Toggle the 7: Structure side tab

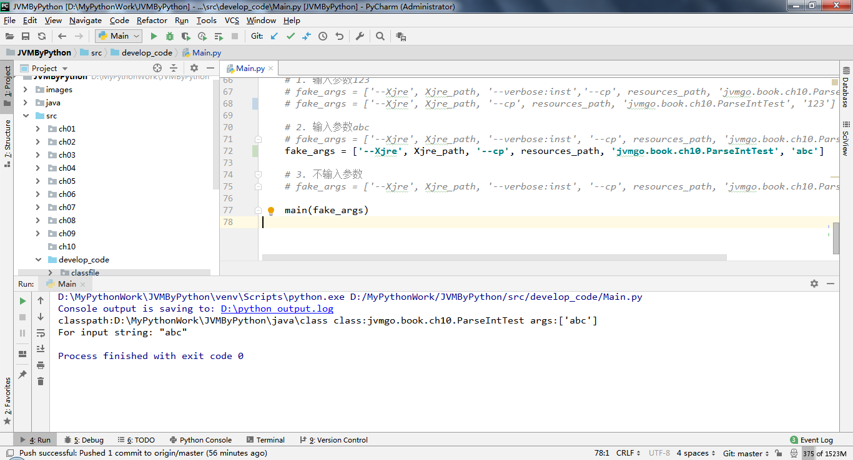pyautogui.click(x=7, y=143)
